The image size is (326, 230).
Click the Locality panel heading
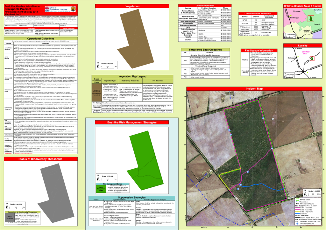click(x=303, y=45)
